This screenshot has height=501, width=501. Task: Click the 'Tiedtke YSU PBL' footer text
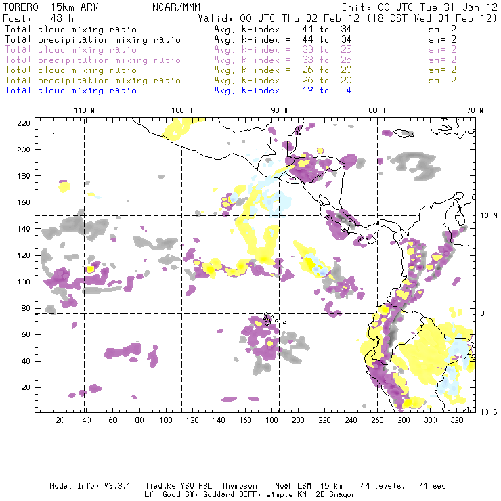click(x=178, y=486)
